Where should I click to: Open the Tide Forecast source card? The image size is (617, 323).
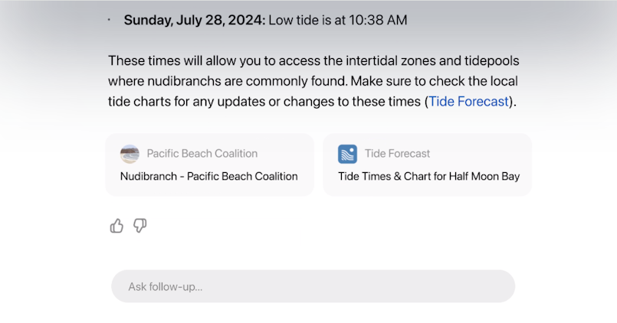pos(428,165)
